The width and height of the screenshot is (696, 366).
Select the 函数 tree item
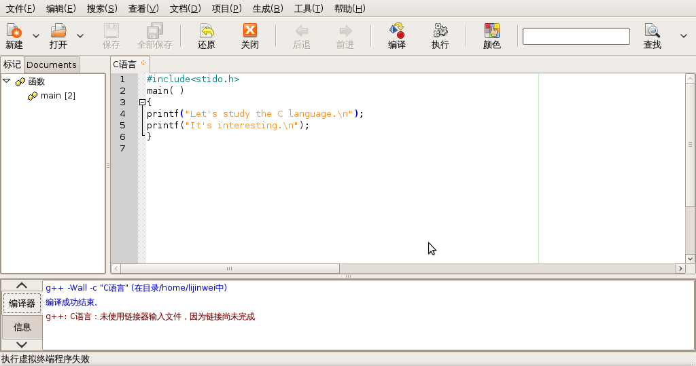[x=37, y=81]
